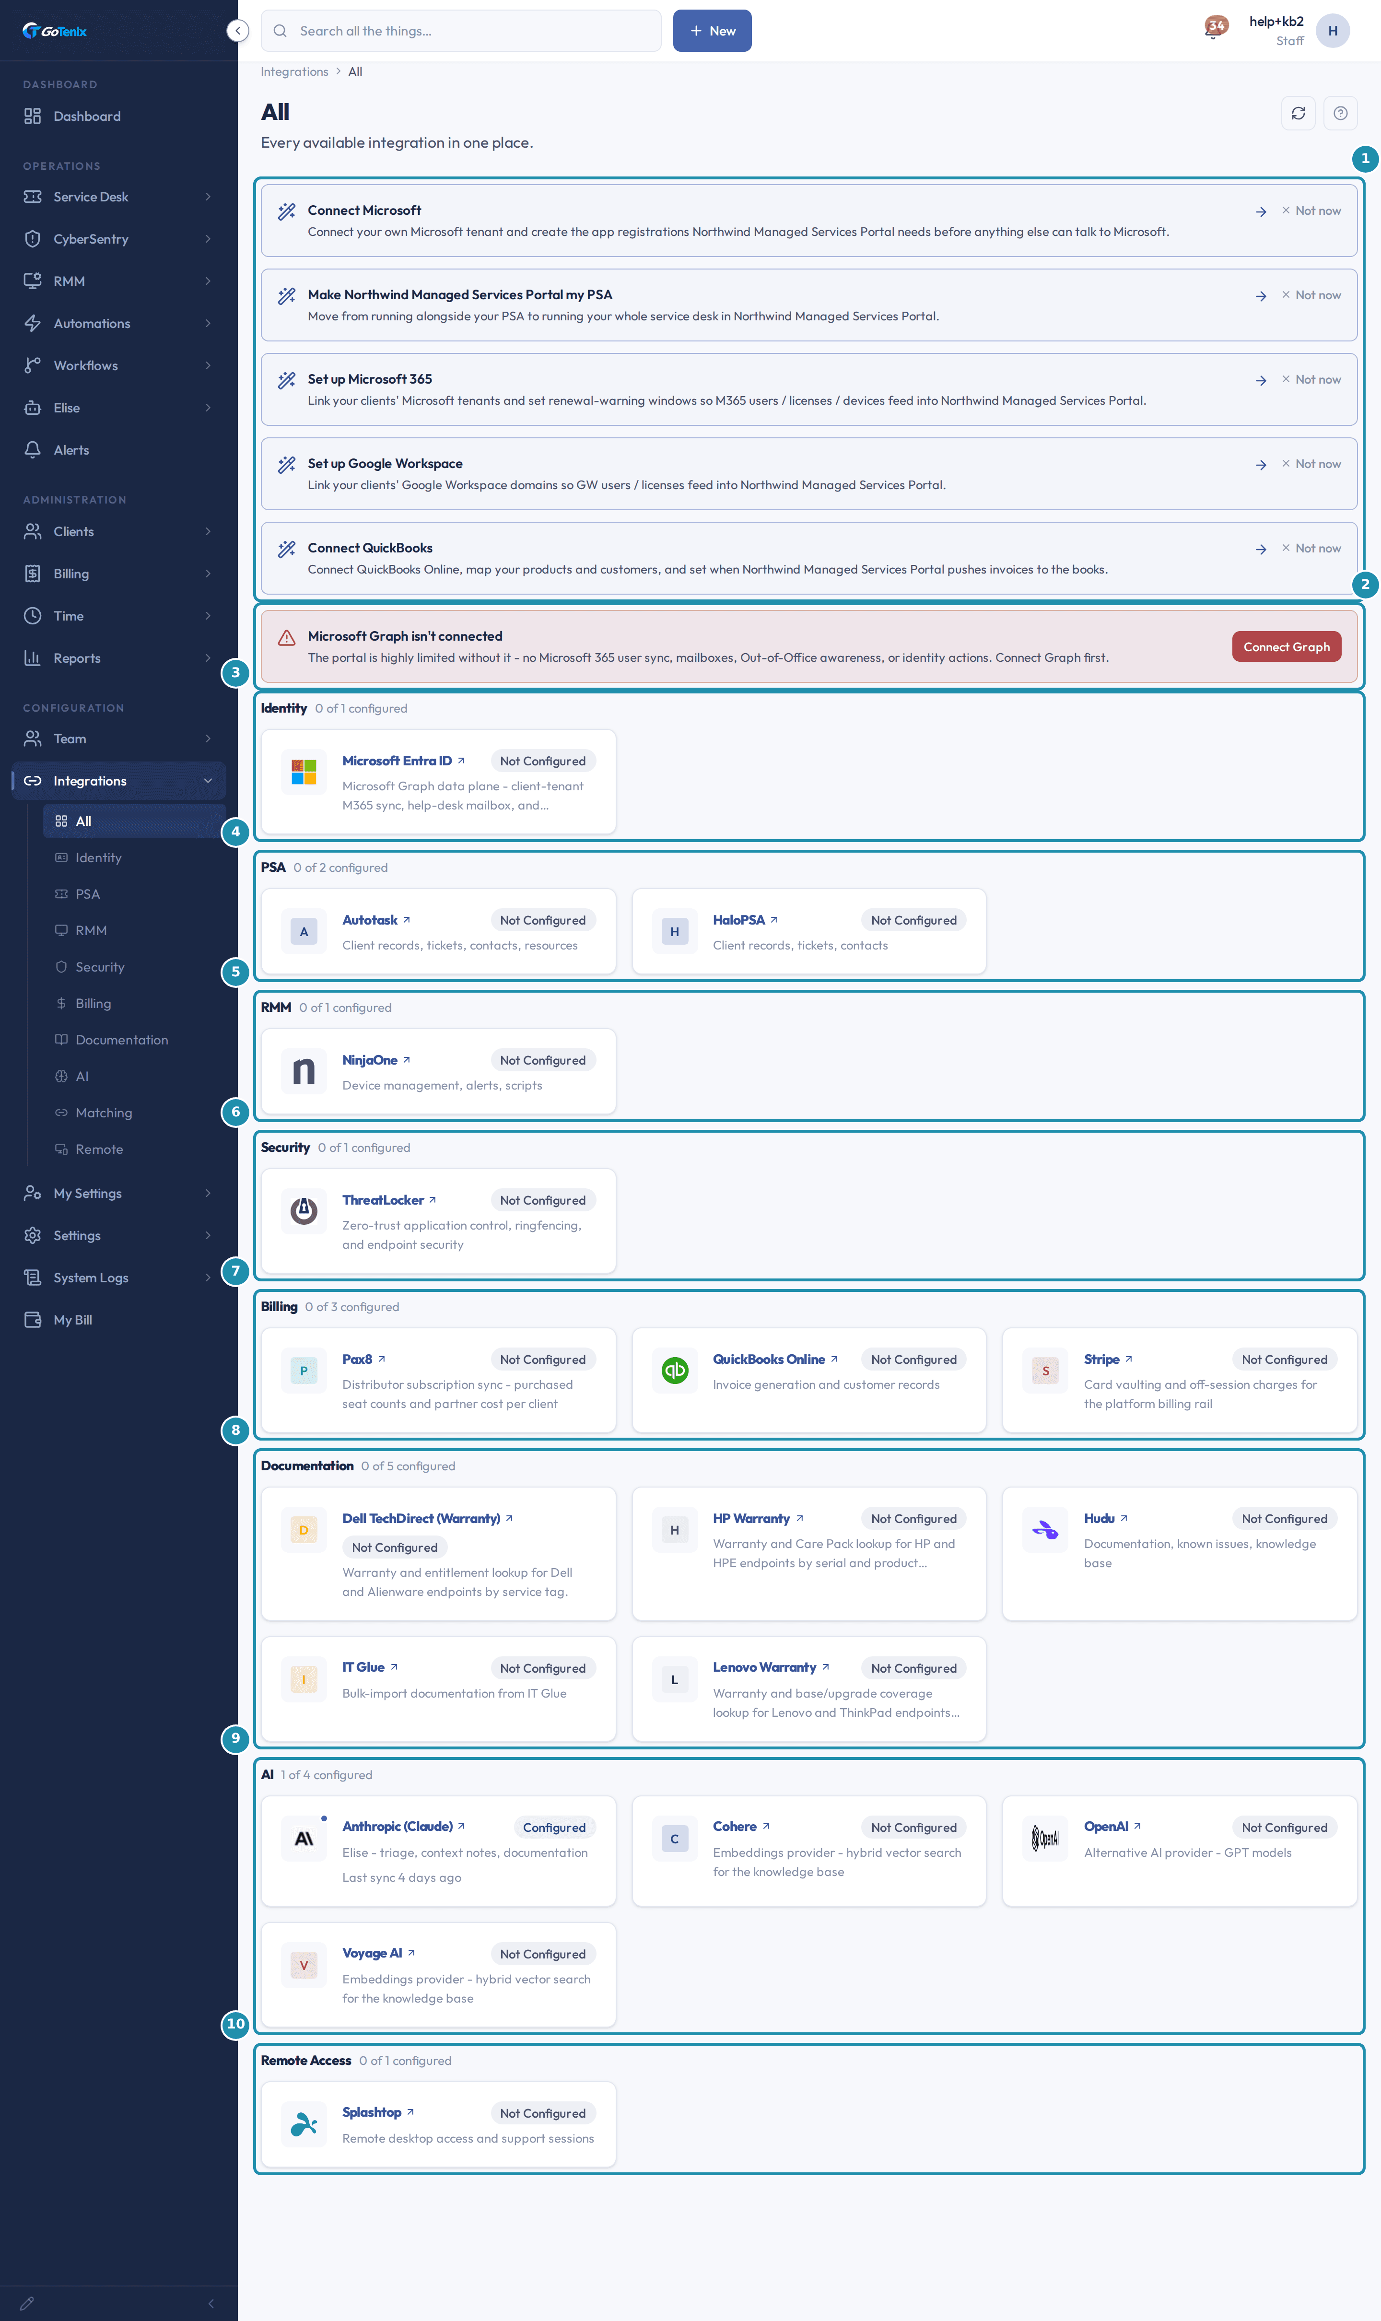
Task: Select the Remote integrations submenu
Action: (x=134, y=1149)
